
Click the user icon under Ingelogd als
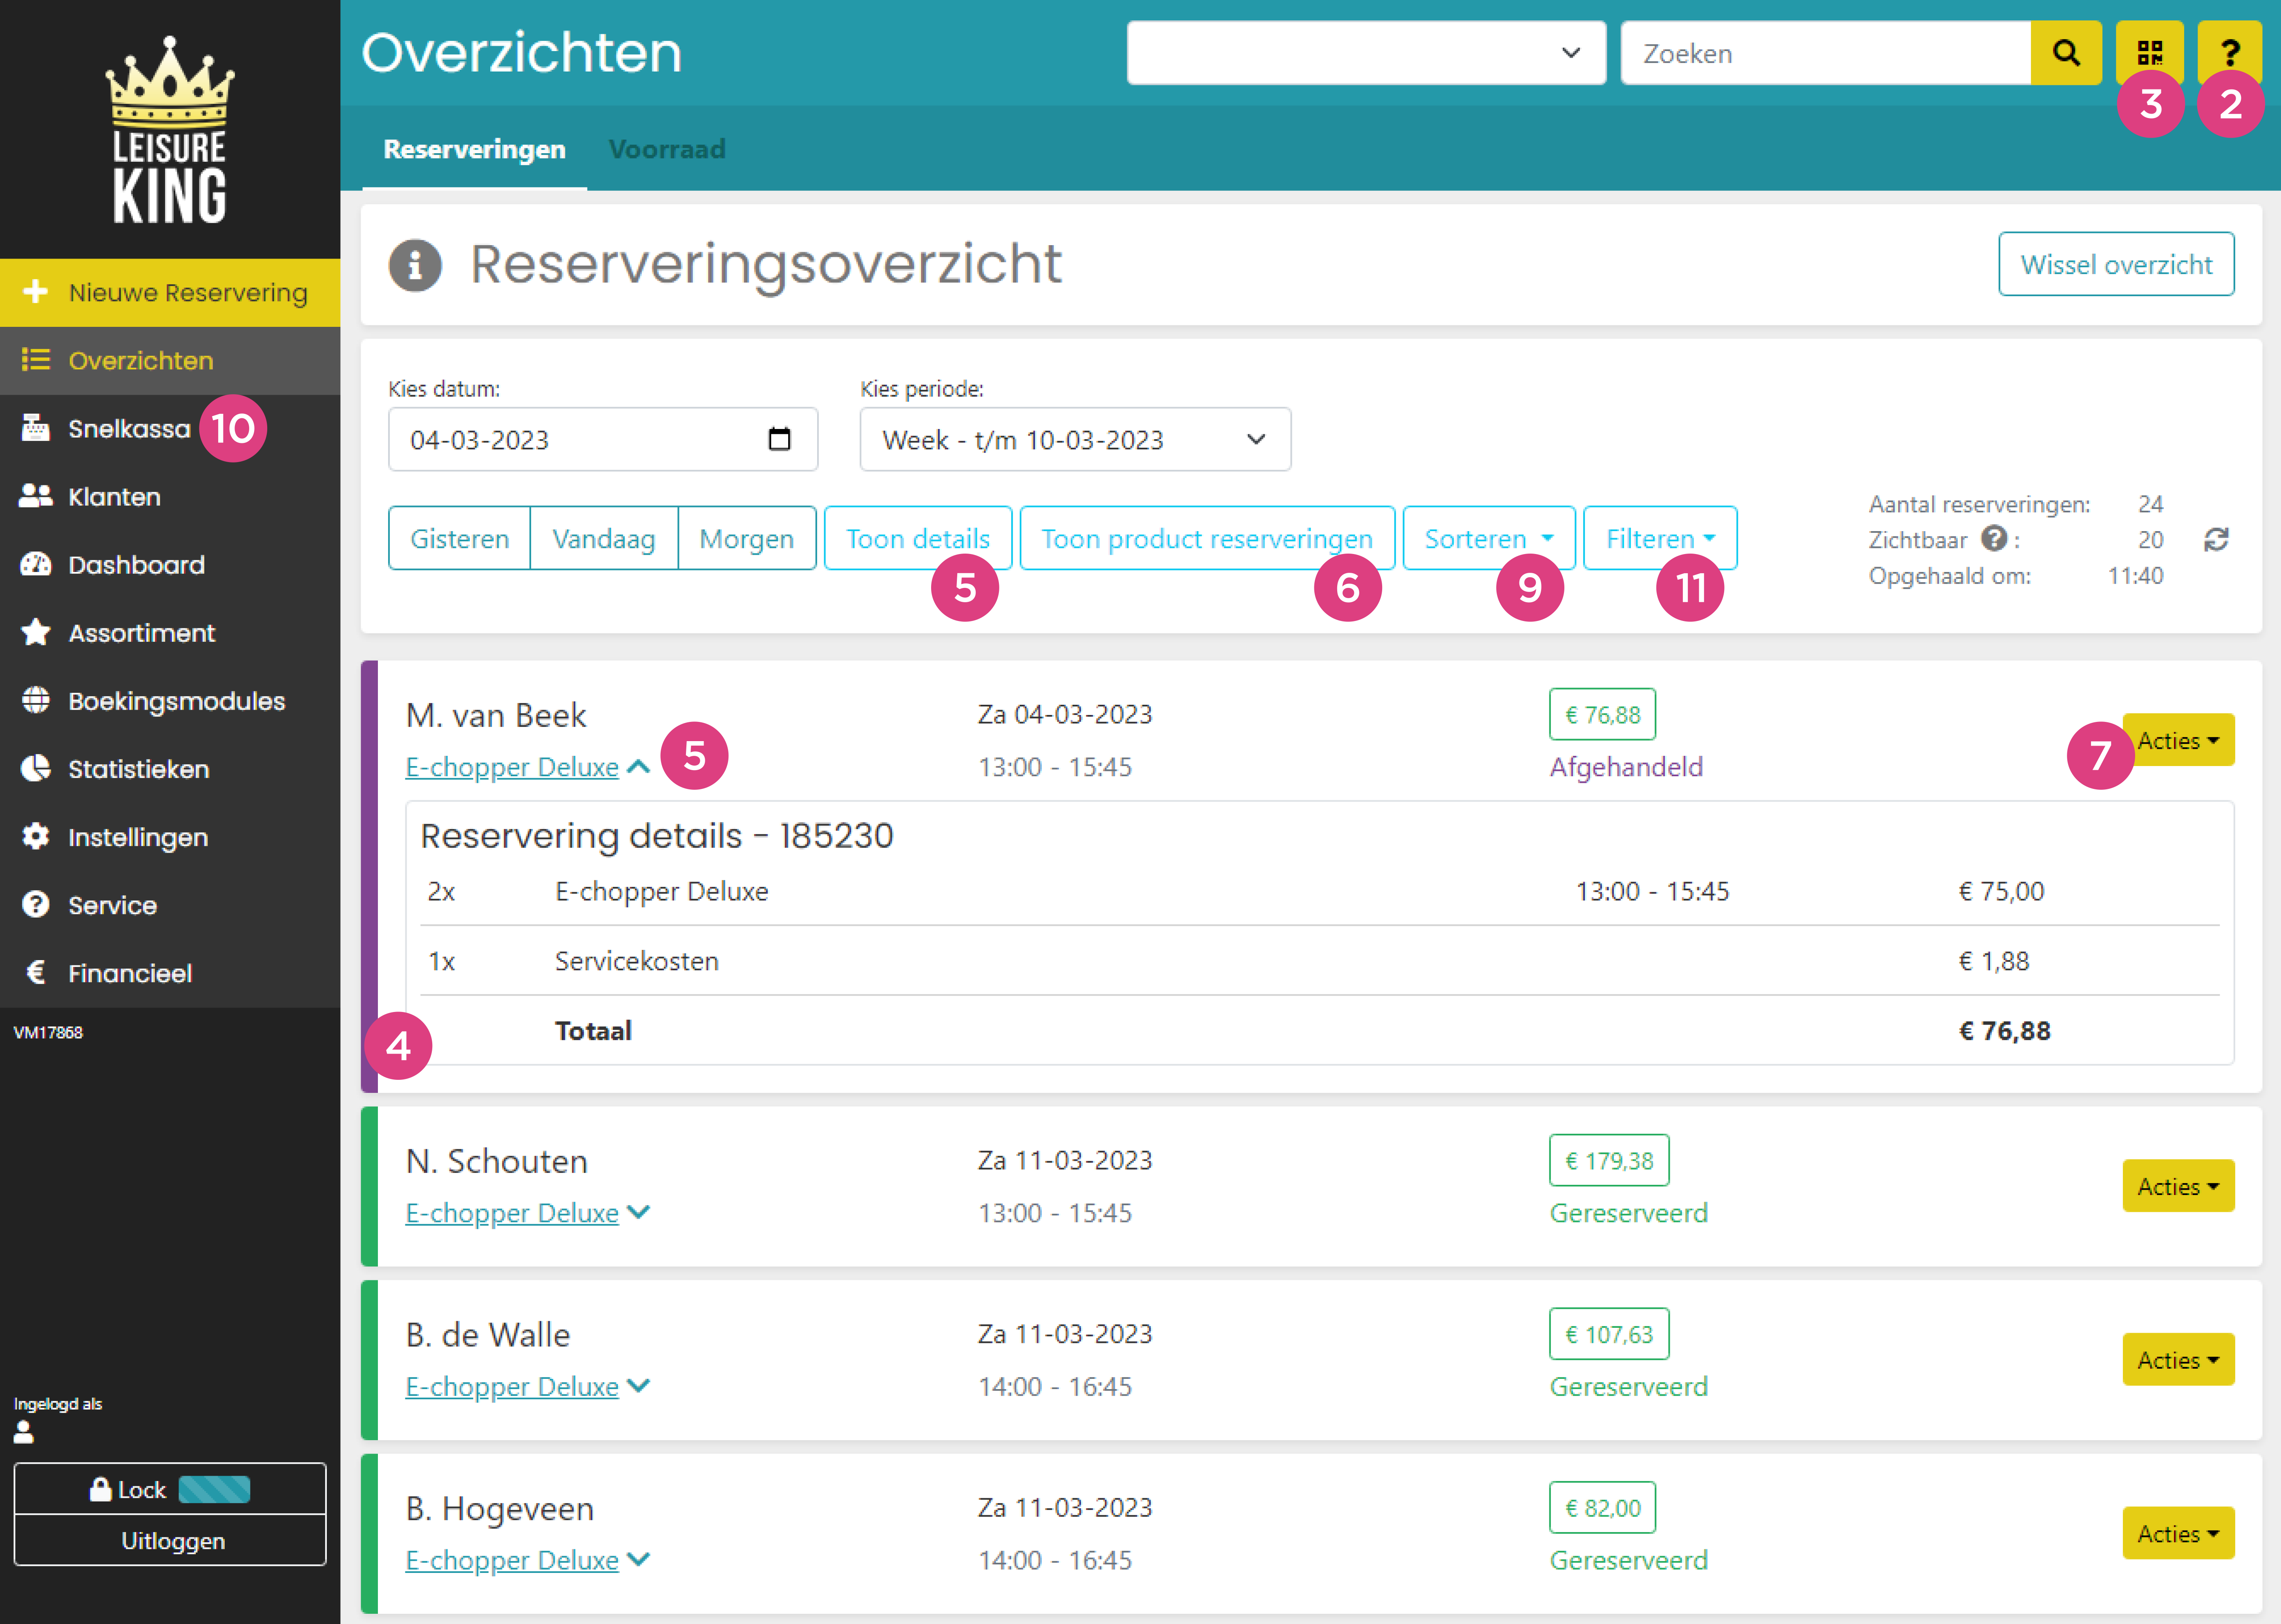24,1432
